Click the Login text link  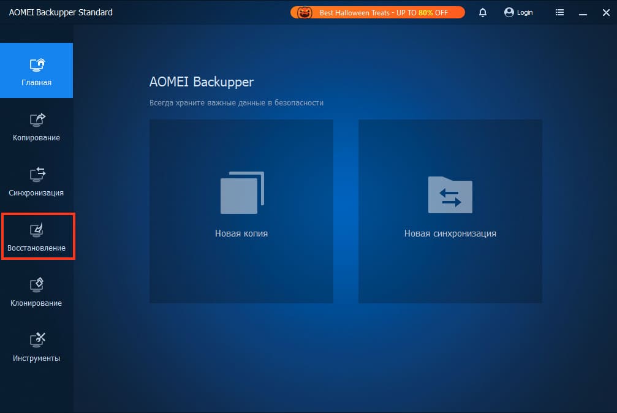[x=524, y=13]
